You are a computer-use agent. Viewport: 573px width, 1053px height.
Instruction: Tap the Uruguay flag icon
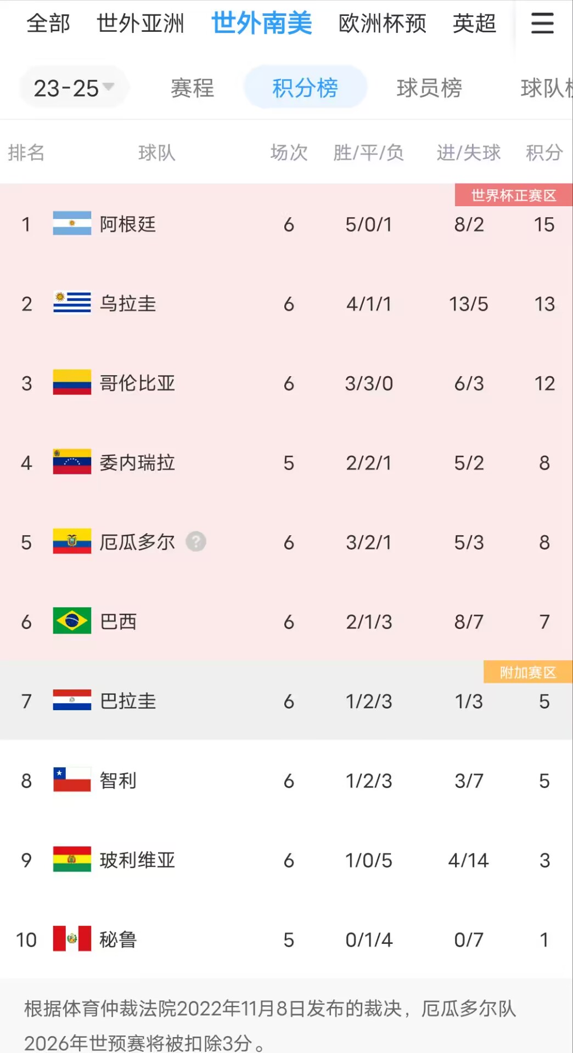(x=72, y=303)
